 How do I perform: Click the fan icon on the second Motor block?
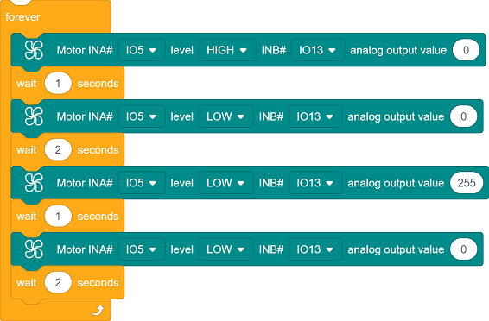click(x=34, y=116)
